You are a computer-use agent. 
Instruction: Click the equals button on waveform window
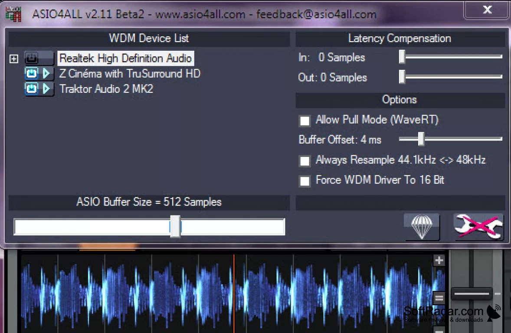[x=439, y=297]
